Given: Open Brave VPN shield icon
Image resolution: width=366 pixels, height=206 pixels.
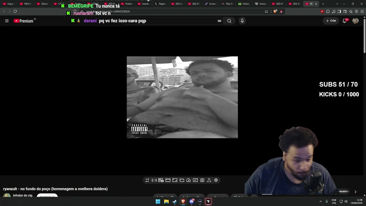Looking at the screenshot, I should tap(356, 11).
